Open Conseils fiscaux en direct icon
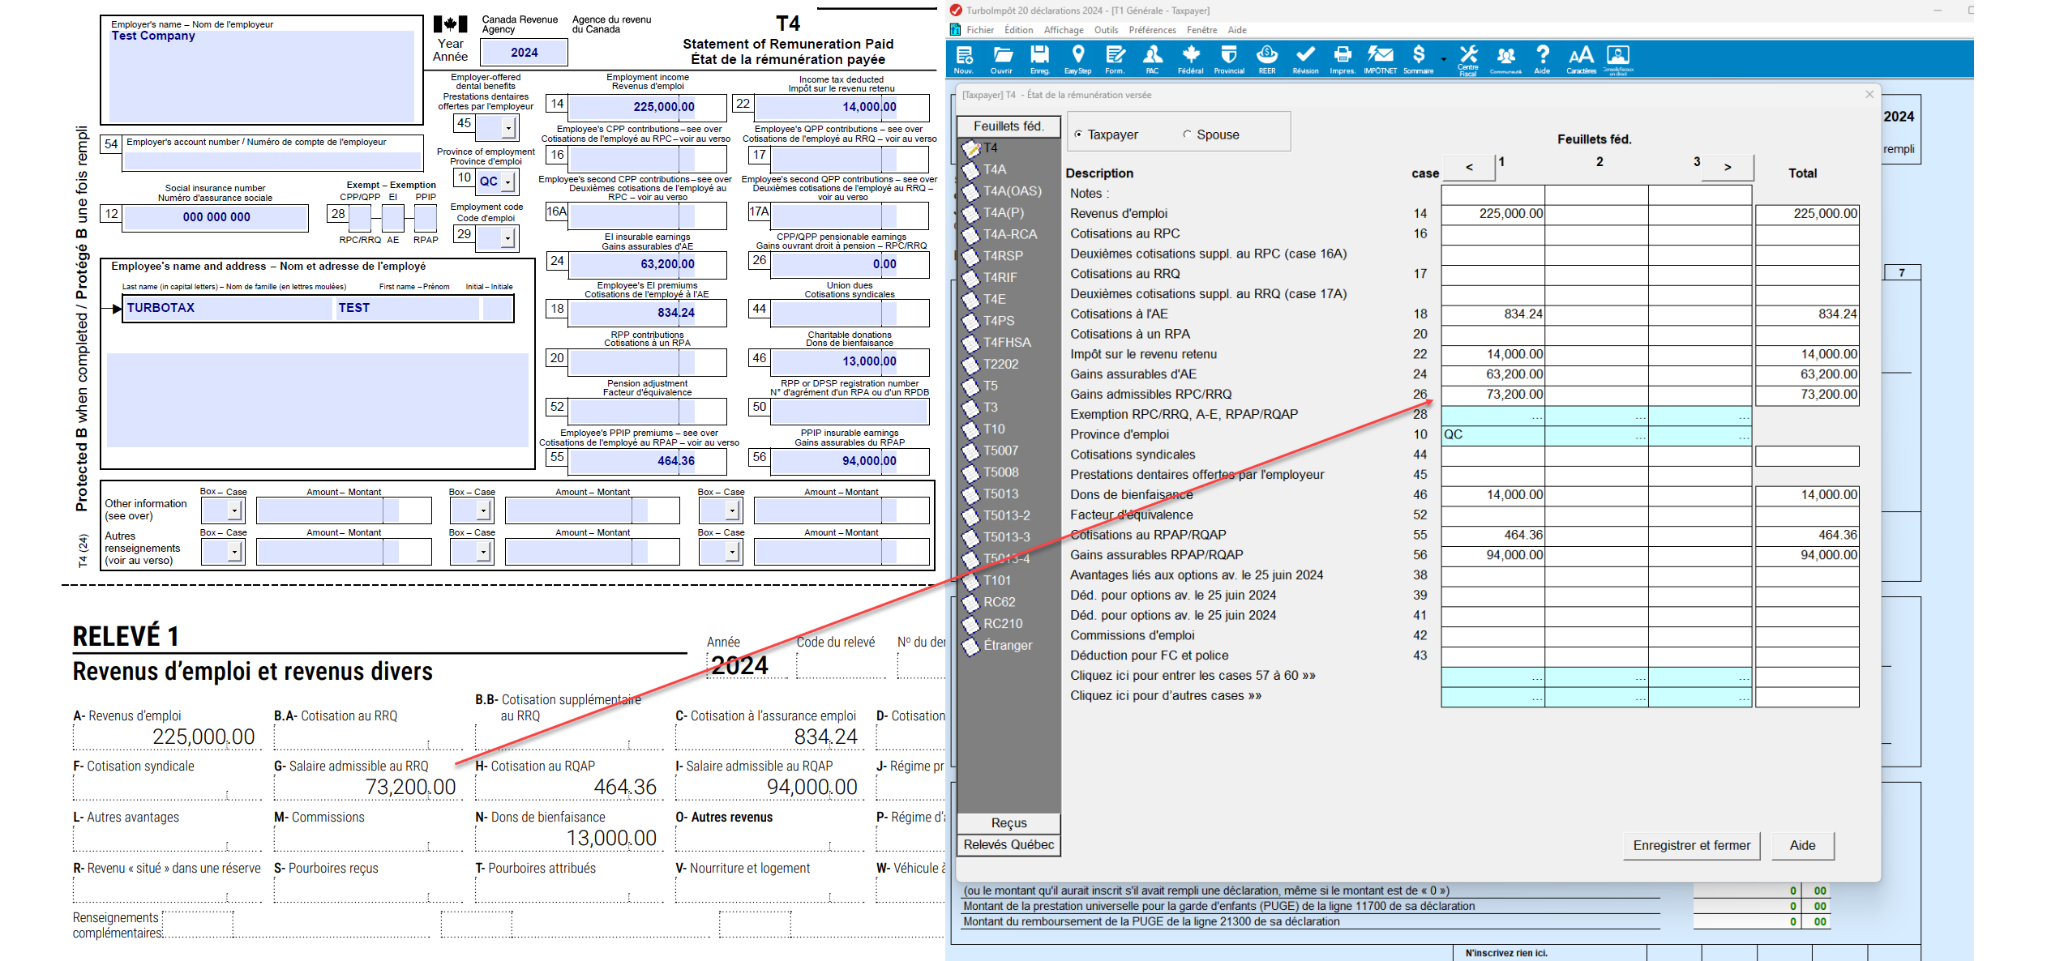The image size is (2047, 961). pyautogui.click(x=1618, y=59)
